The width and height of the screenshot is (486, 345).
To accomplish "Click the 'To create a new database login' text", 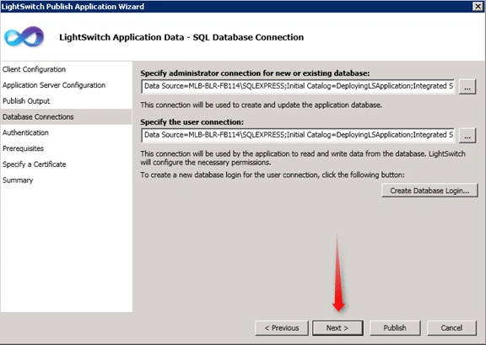I will pos(273,175).
